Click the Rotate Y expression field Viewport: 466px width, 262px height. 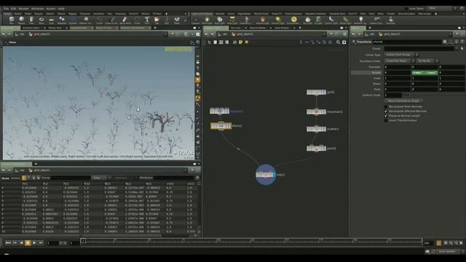pos(424,73)
